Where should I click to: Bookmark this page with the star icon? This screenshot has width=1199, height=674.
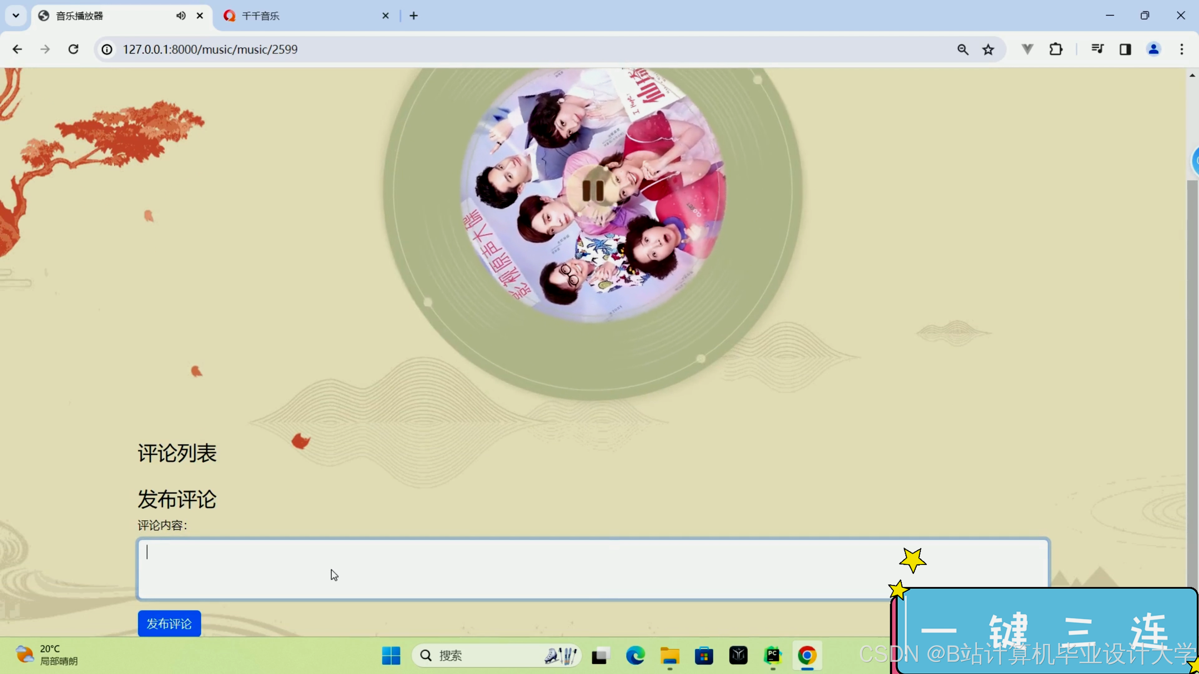[988, 49]
